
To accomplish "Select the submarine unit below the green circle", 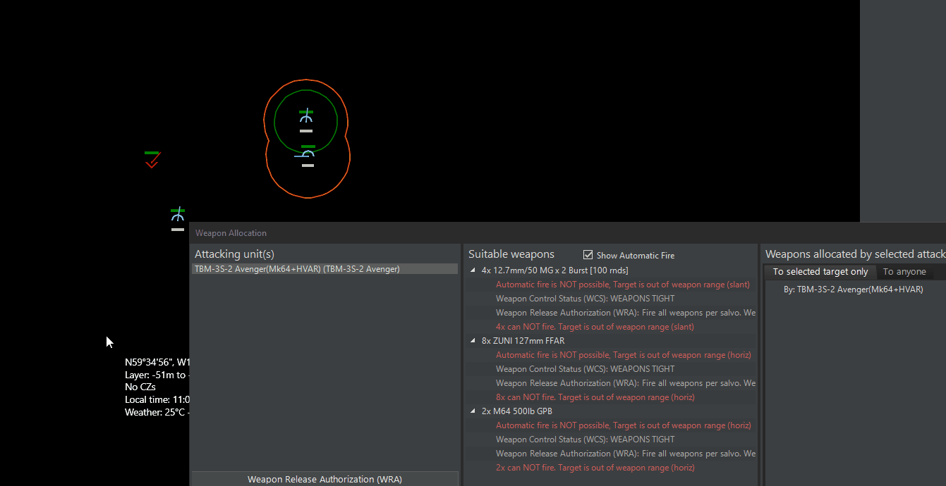I will coord(306,156).
